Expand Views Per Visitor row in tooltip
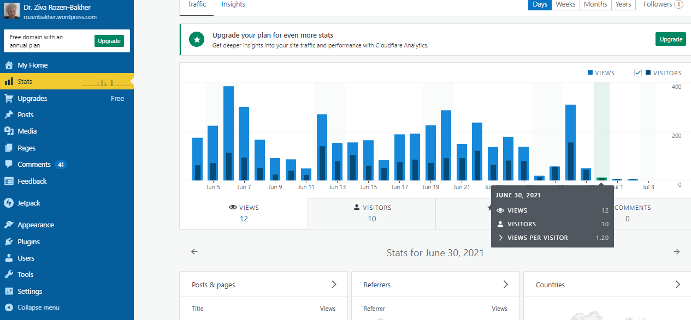 pyautogui.click(x=552, y=238)
